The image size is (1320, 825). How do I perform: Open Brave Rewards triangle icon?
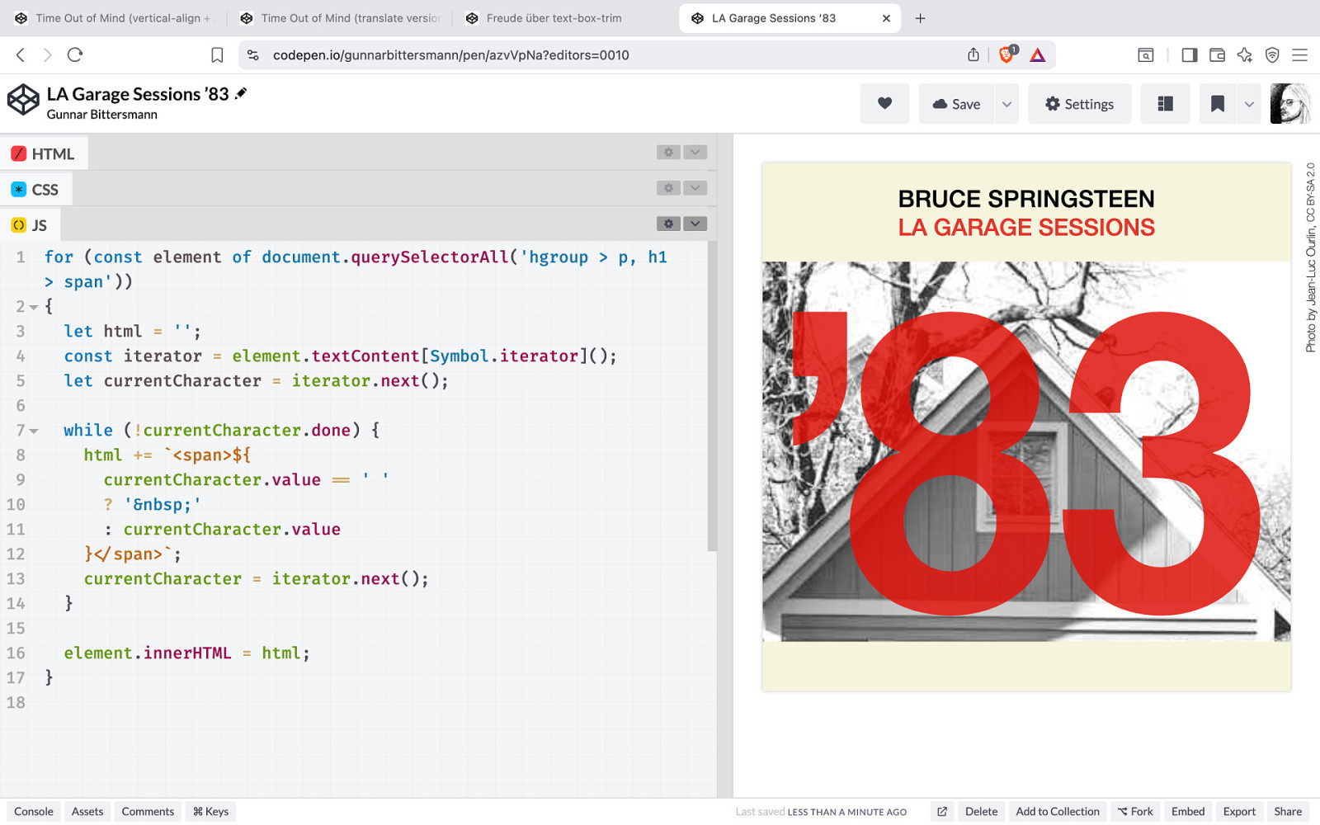pyautogui.click(x=1038, y=55)
